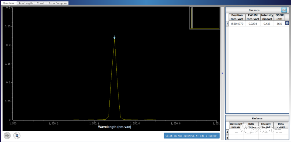Click the OSNR (dB) column header
This screenshot has height=142, width=291.
click(279, 17)
